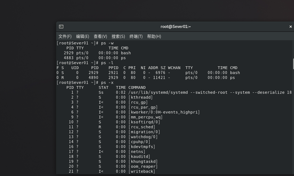Viewport: 294px width, 176px height.
Task: Click the [oom_reaper] process entry
Action: 143,166
